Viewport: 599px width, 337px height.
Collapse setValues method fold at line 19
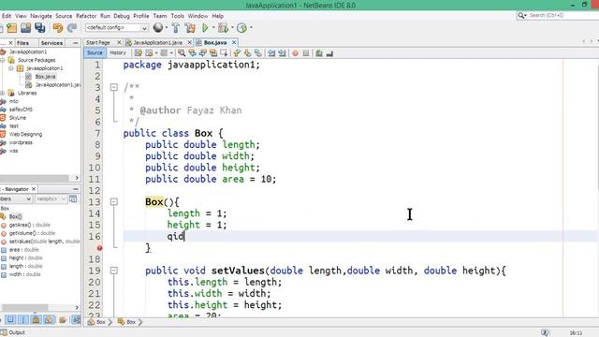pyautogui.click(x=114, y=271)
